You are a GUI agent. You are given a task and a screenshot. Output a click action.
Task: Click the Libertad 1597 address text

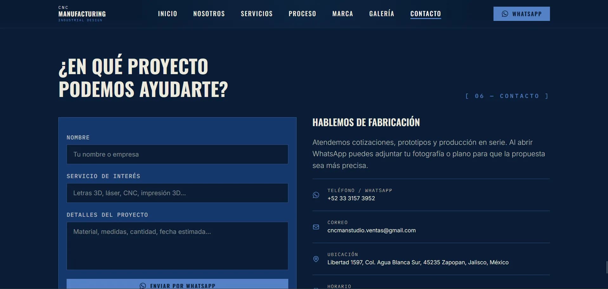tap(418, 262)
